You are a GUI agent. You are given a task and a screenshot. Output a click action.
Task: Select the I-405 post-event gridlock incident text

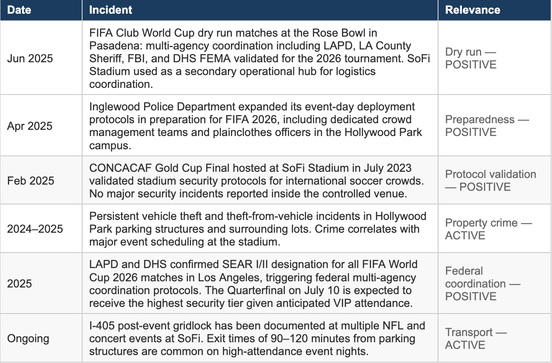pyautogui.click(x=257, y=339)
